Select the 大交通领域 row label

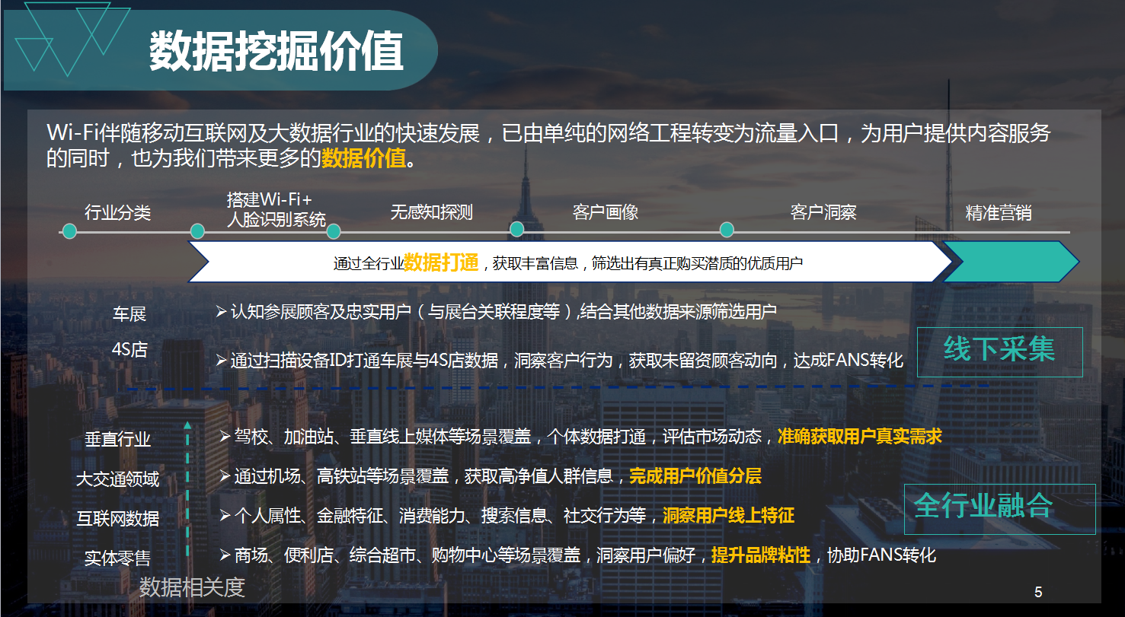tap(117, 479)
